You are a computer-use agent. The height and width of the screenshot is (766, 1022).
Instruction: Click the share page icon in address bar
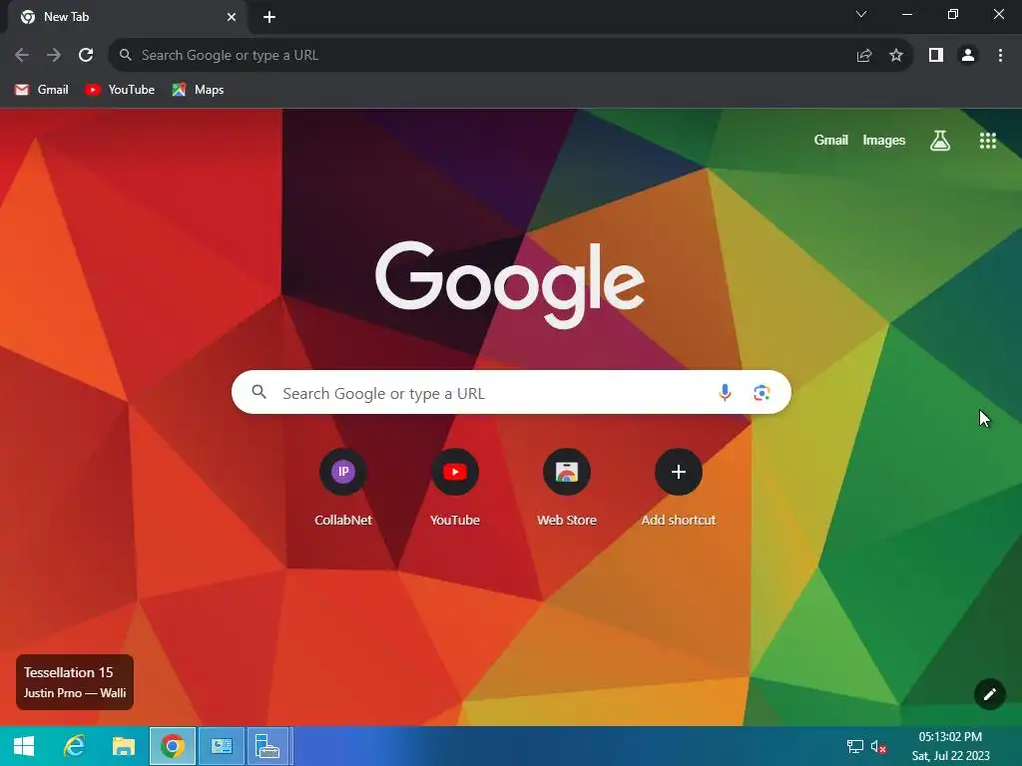click(864, 56)
